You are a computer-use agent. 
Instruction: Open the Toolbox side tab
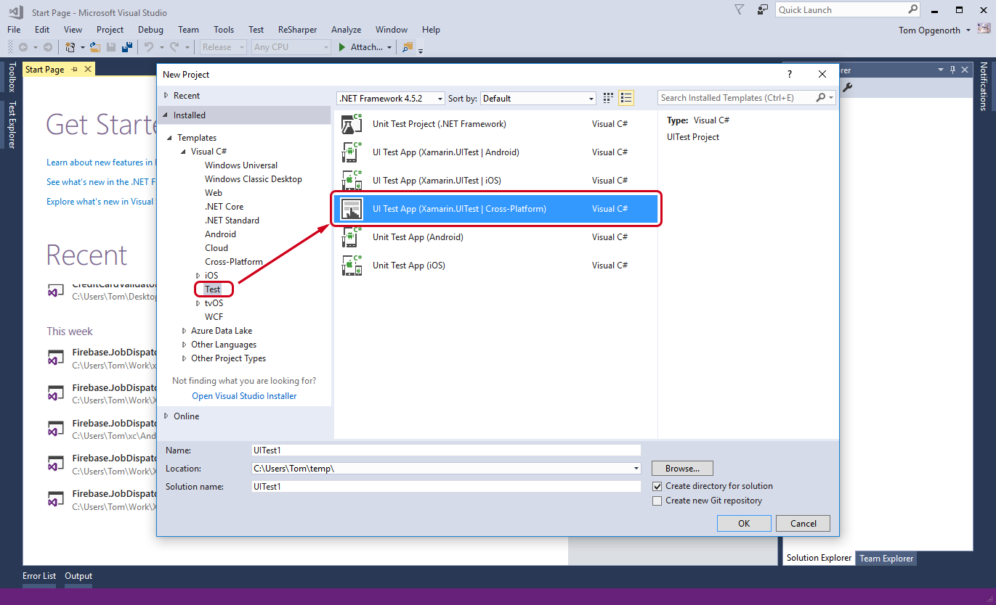tap(11, 77)
